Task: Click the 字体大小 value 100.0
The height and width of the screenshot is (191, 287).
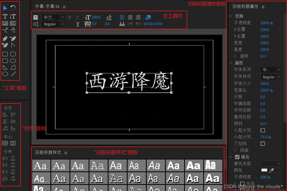Action: tap(265, 84)
